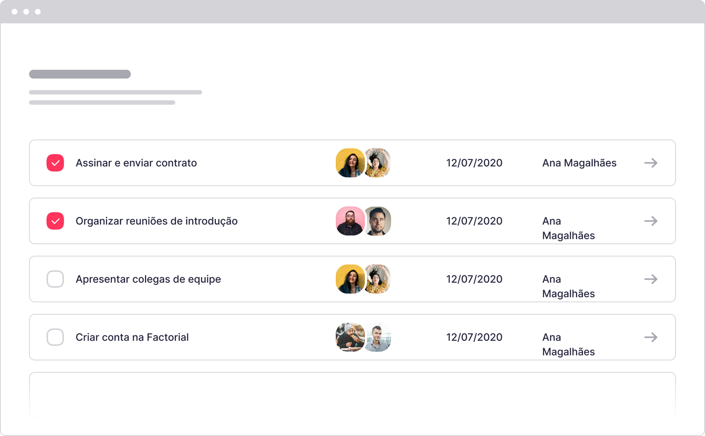Click the 12/07/2020 date in Organizar reuniões row
The image size is (705, 436).
pos(474,221)
